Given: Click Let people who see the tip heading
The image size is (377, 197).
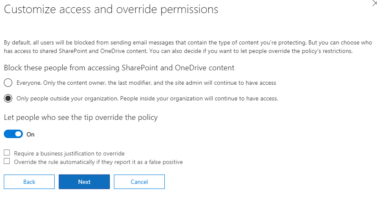Looking at the screenshot, I should pos(81,117).
